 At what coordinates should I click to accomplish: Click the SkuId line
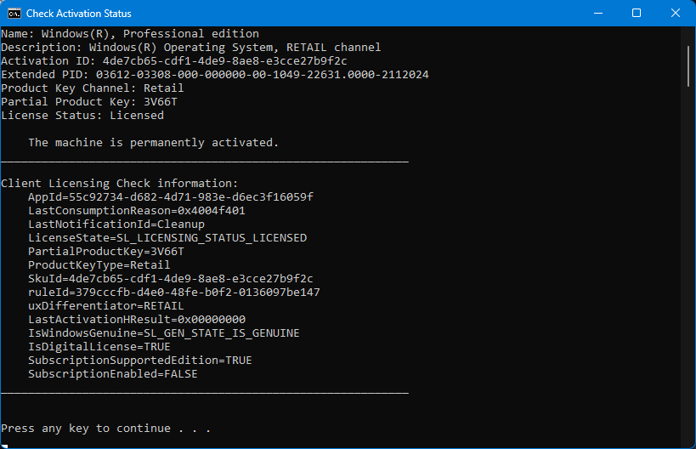tap(171, 279)
